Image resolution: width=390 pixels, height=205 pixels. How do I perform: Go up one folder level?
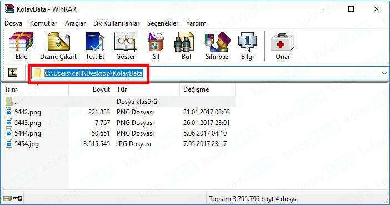click(13, 72)
